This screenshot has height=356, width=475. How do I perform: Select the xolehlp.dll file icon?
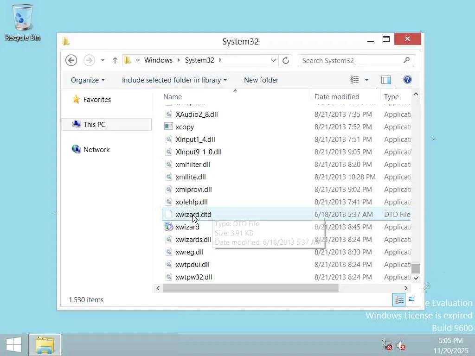168,202
